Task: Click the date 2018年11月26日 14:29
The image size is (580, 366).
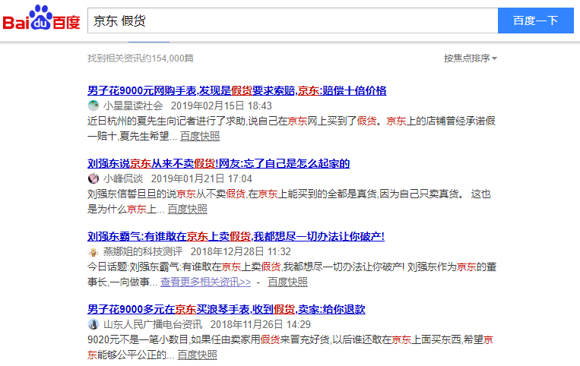Action: click(261, 324)
